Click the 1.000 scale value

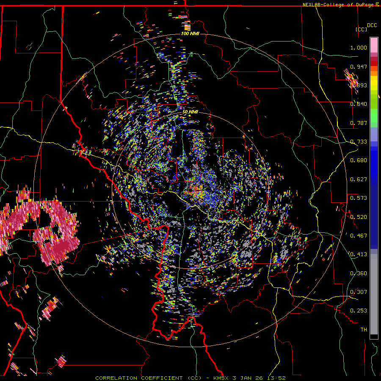pyautogui.click(x=359, y=47)
